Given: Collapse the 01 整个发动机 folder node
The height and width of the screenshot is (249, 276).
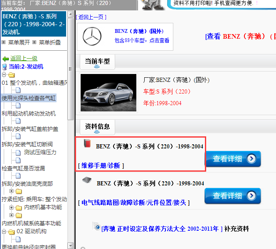Looking at the screenshot, I should 4,74.
